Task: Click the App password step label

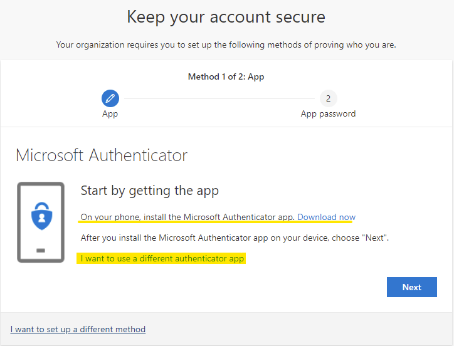Action: pyautogui.click(x=328, y=114)
